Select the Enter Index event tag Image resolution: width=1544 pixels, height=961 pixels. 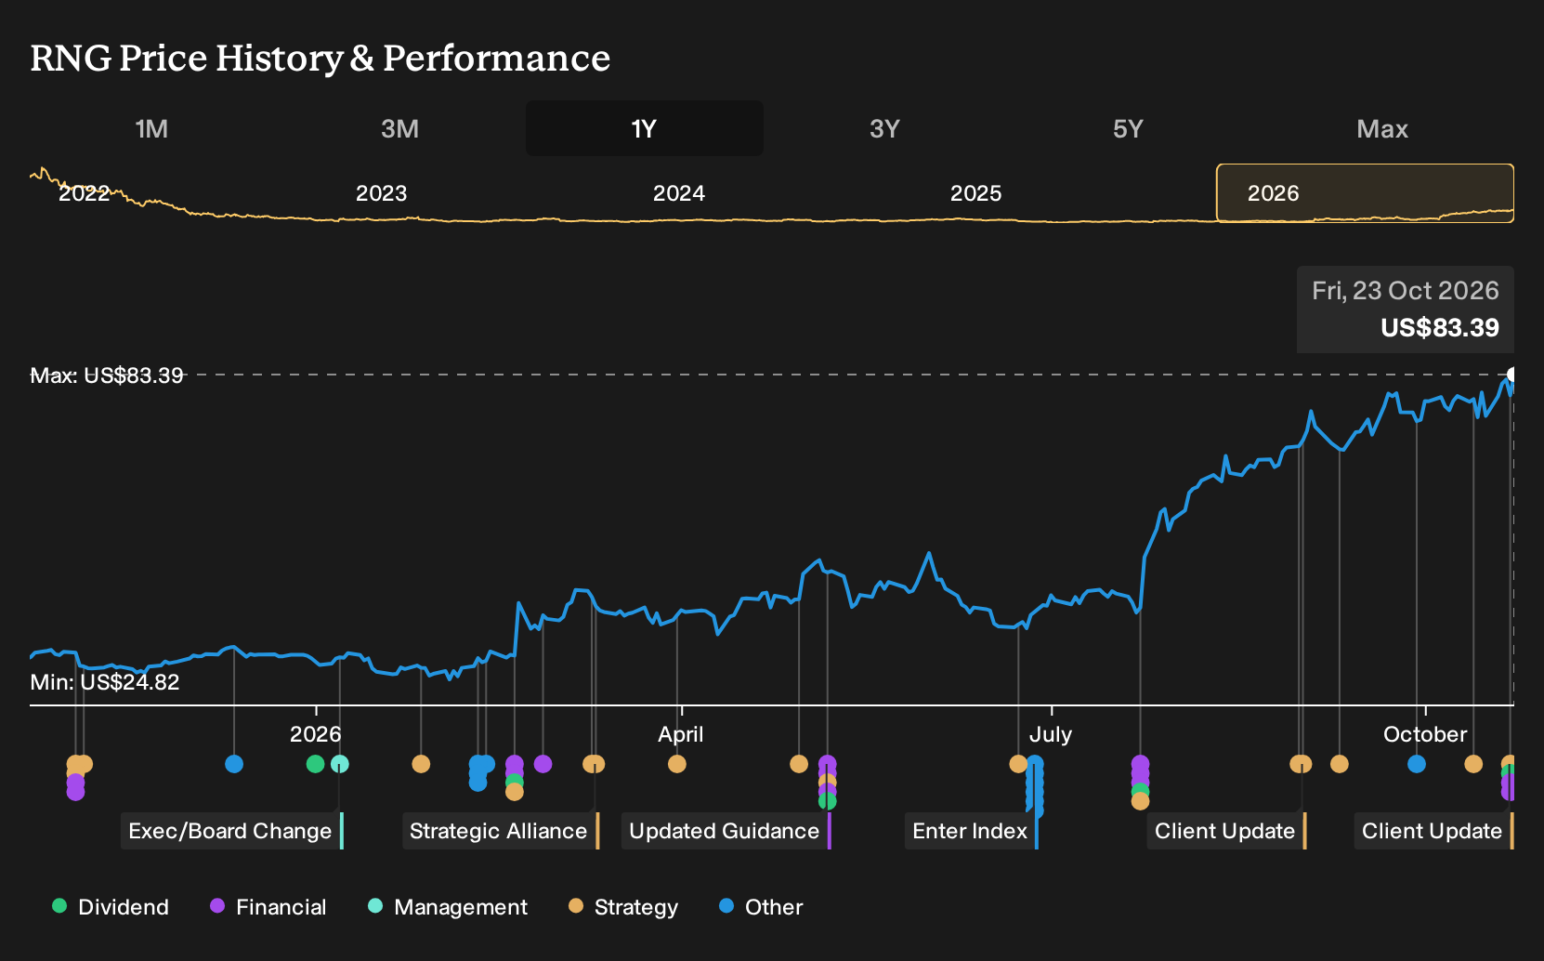tap(972, 831)
